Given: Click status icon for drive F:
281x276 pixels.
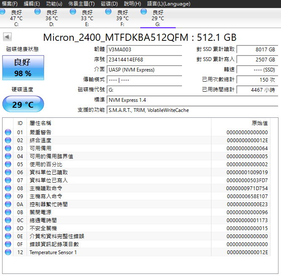Looking at the screenshot, I should 108,12.
